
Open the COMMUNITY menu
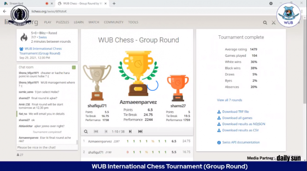[x=113, y=22]
